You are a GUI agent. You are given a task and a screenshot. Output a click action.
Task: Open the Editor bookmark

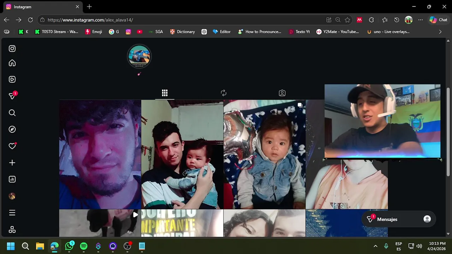tap(221, 32)
